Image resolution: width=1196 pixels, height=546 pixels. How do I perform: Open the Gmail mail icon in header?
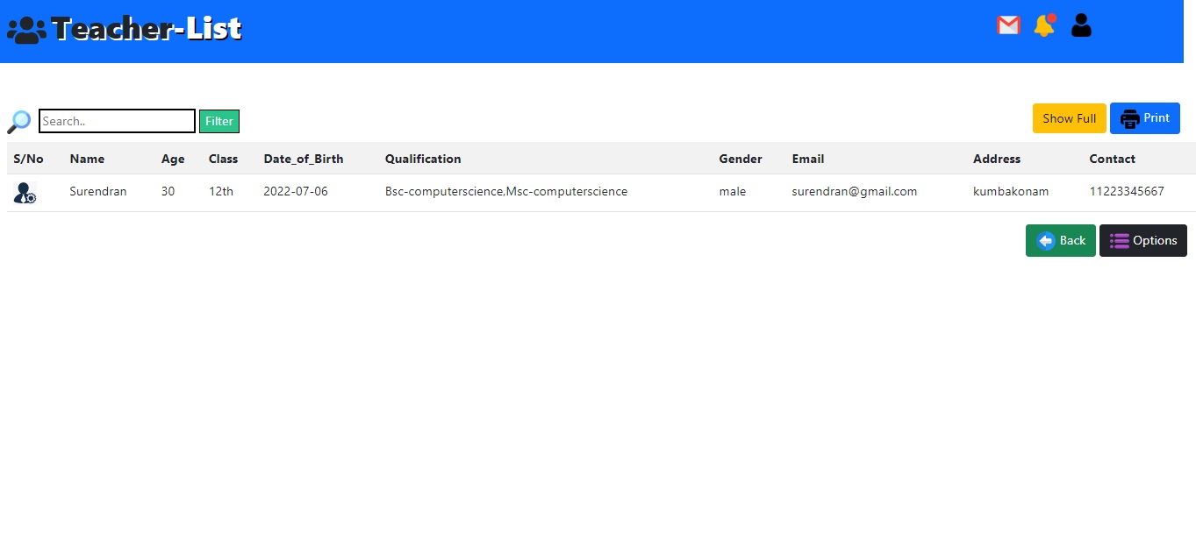pos(1007,25)
